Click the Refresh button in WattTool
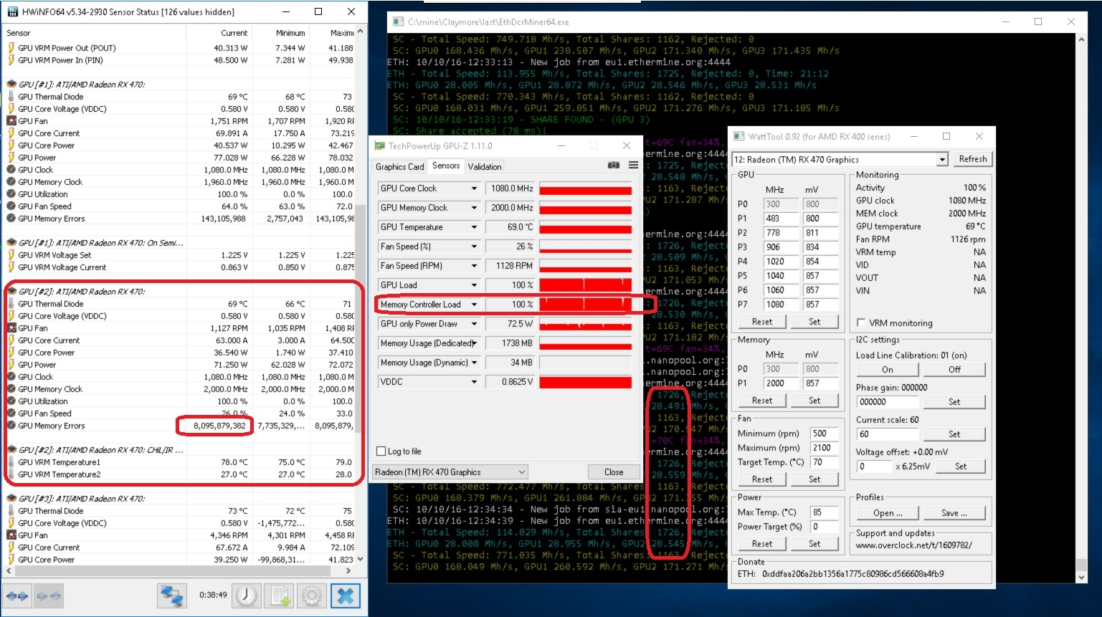The height and width of the screenshot is (617, 1102). point(972,159)
